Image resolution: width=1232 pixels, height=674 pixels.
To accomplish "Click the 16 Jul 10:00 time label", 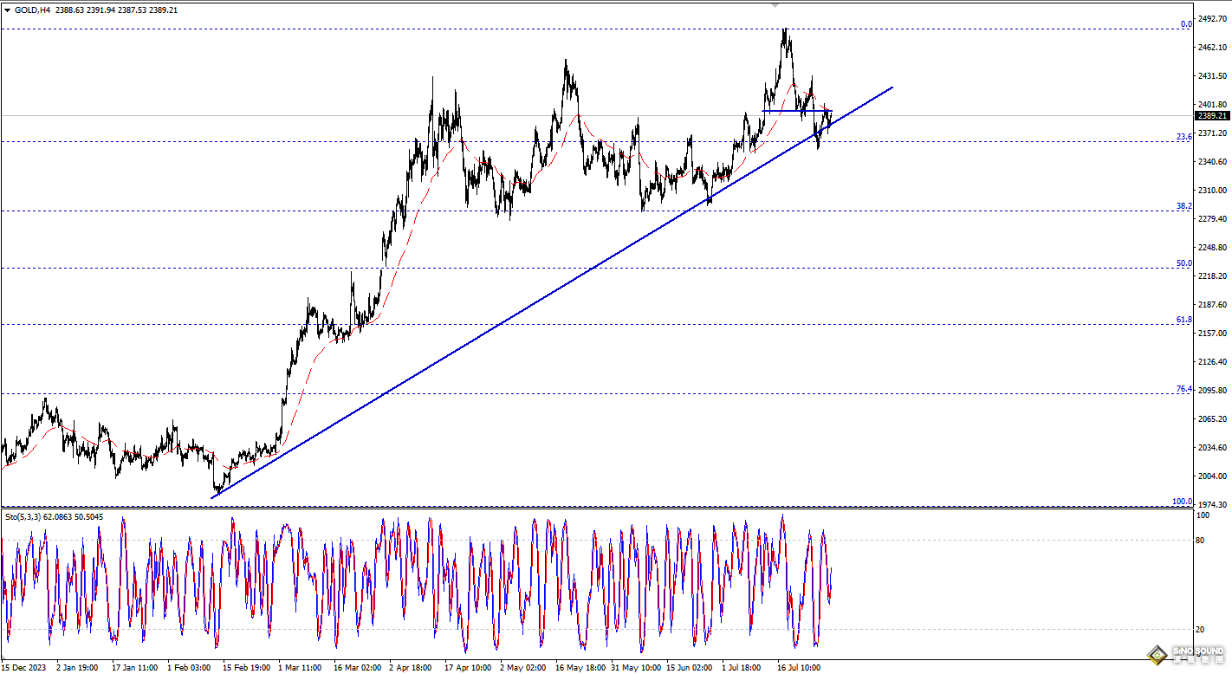I will 800,668.
